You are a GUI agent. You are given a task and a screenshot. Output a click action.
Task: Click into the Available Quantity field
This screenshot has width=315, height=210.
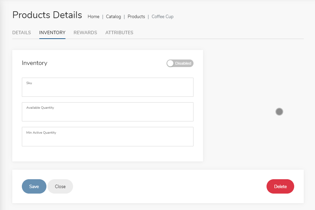(x=108, y=112)
